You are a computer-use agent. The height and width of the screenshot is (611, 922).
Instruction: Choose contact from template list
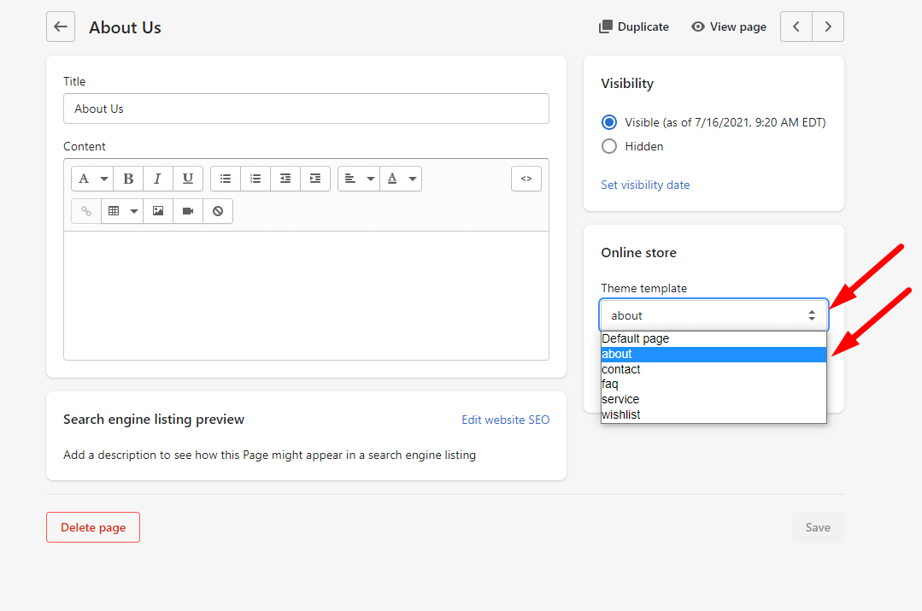pos(714,369)
